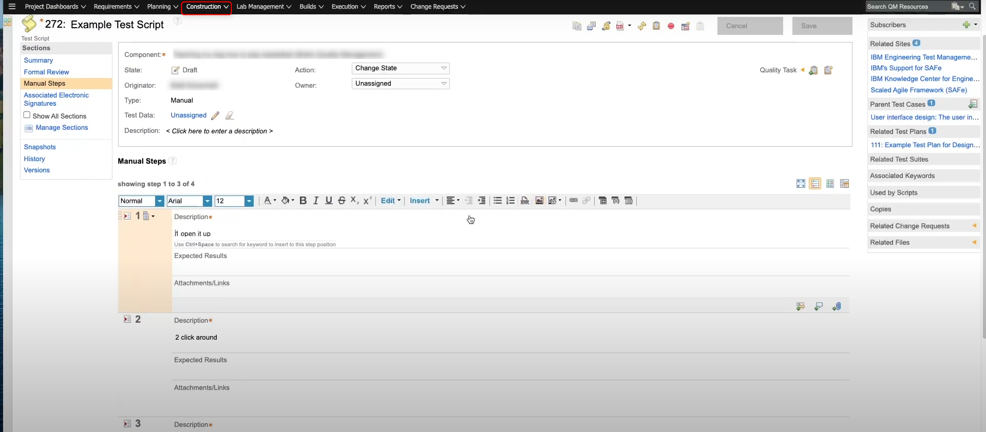Insert a numbered list in the editor
Screen dimensions: 986x432
click(x=510, y=201)
